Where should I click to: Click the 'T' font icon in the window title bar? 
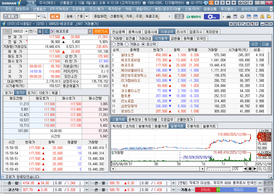pyautogui.click(x=239, y=24)
